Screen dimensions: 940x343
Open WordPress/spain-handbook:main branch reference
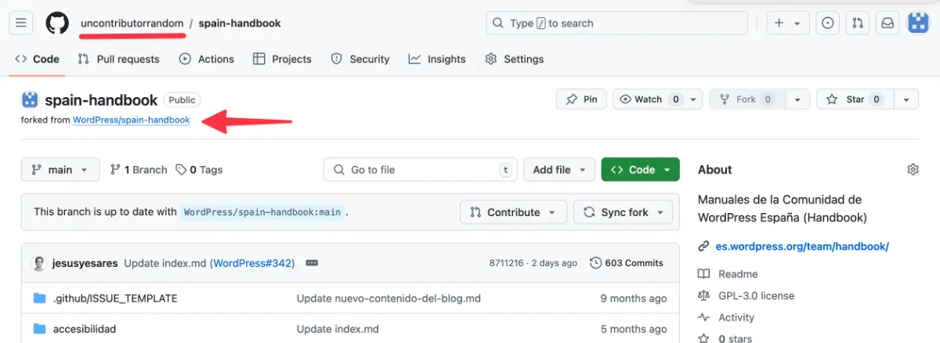pos(262,212)
